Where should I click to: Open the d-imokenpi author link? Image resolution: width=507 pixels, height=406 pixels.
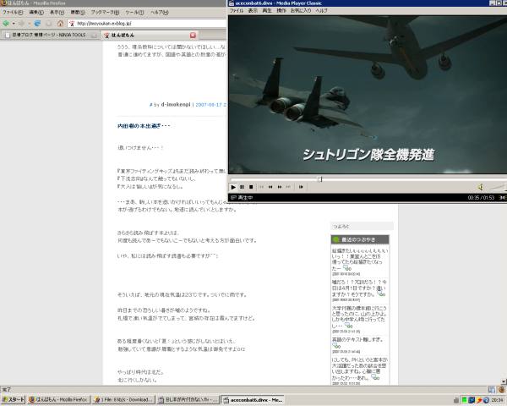coord(176,105)
